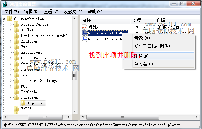This screenshot has height=129, width=202.
Task: Click the tree pane scroll left arrow
Action: point(5,117)
